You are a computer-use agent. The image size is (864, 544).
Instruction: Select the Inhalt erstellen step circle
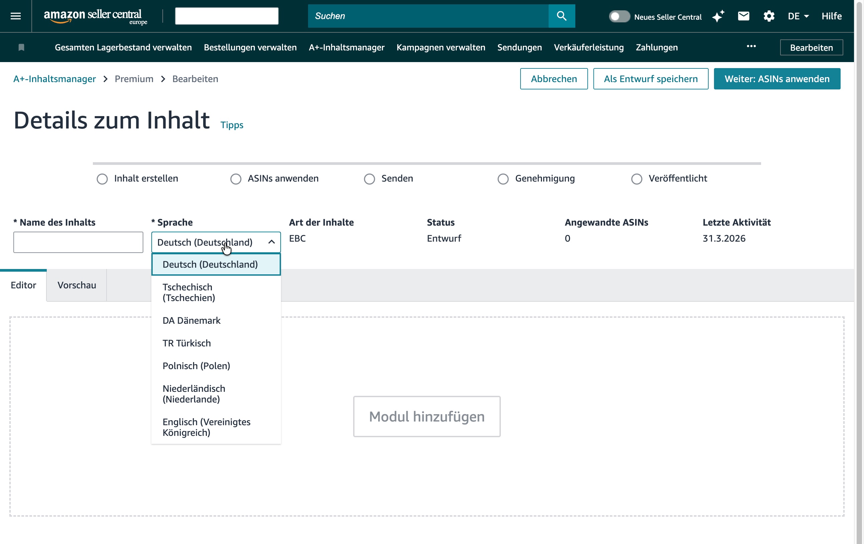pos(102,179)
